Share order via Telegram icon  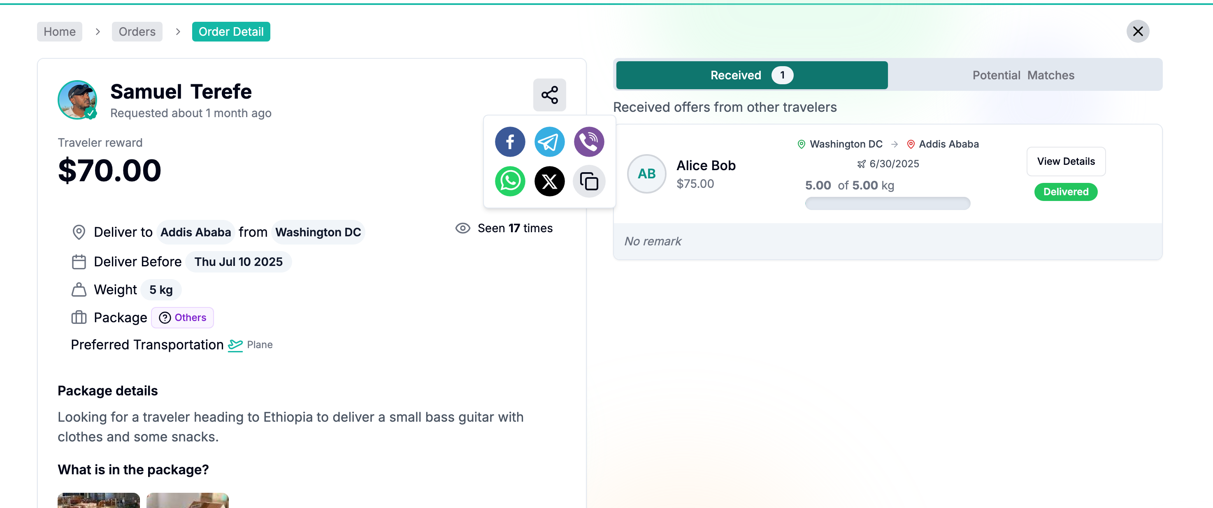click(x=549, y=141)
